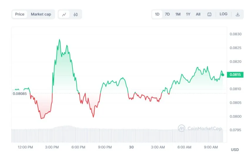Switch to 7D time range
Screen dimensions: 250x155
(167, 14)
